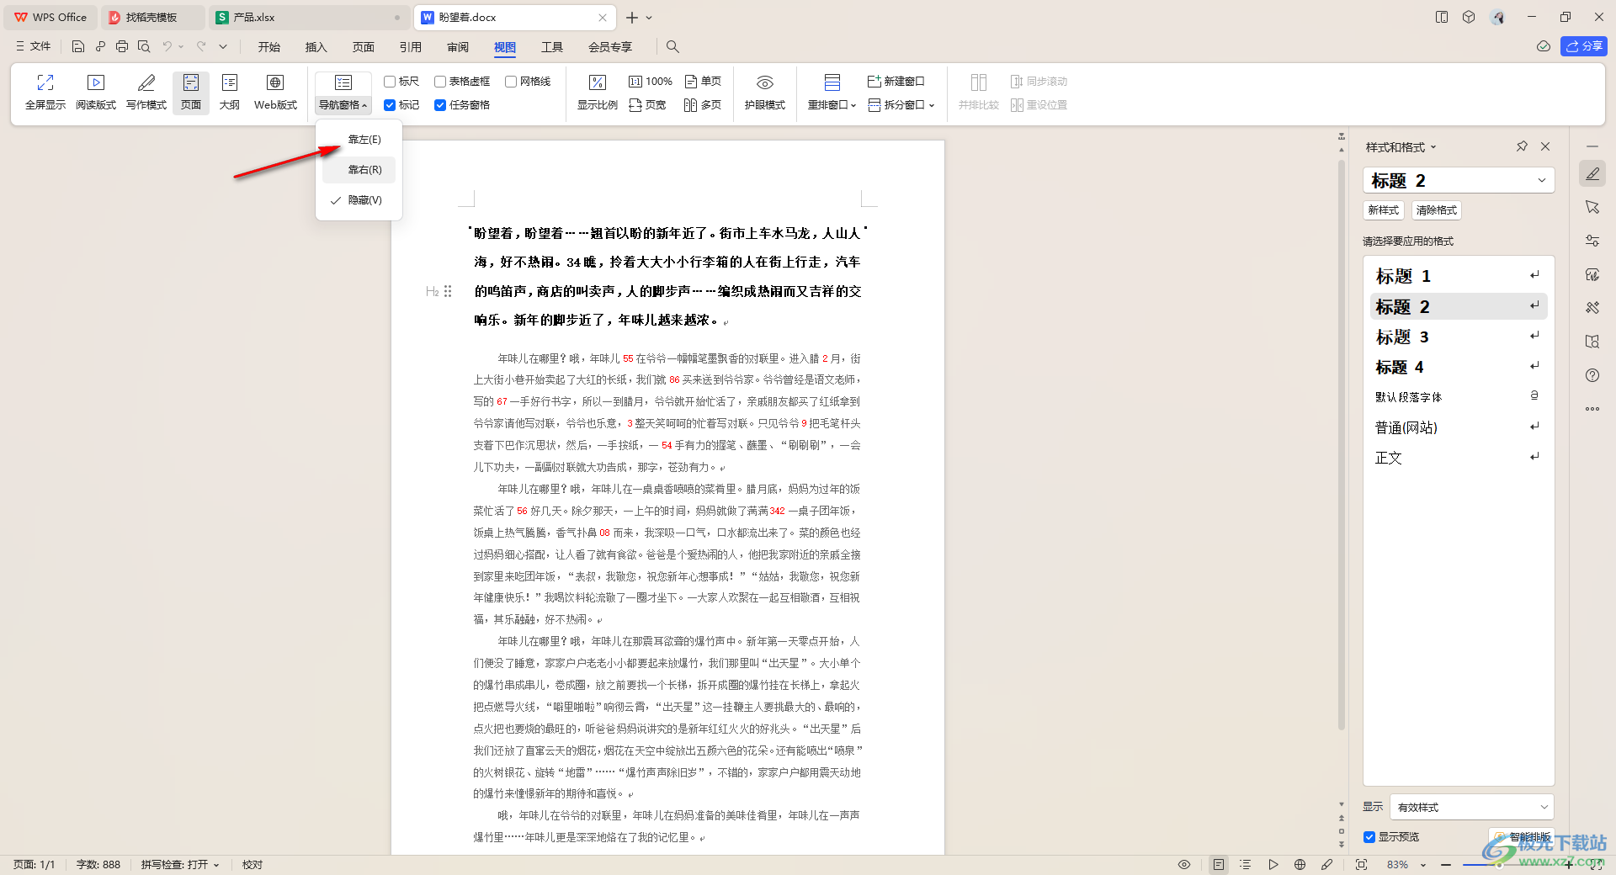Open the 审阅 ribbon tab
The height and width of the screenshot is (875, 1616).
tap(458, 47)
